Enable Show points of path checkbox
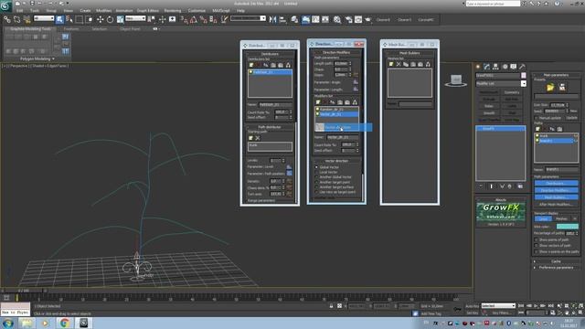The height and width of the screenshot is (329, 585). point(537,239)
